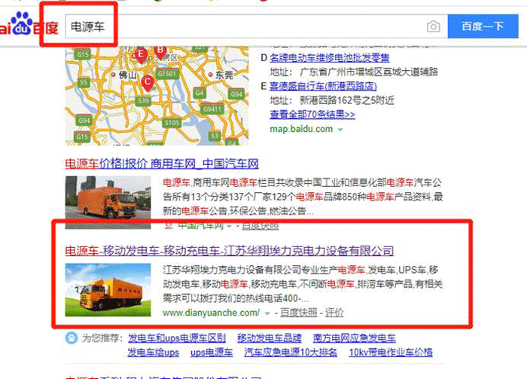The height and width of the screenshot is (379, 527).
Task: Click the 百度一下 search button
Action: coord(483,26)
